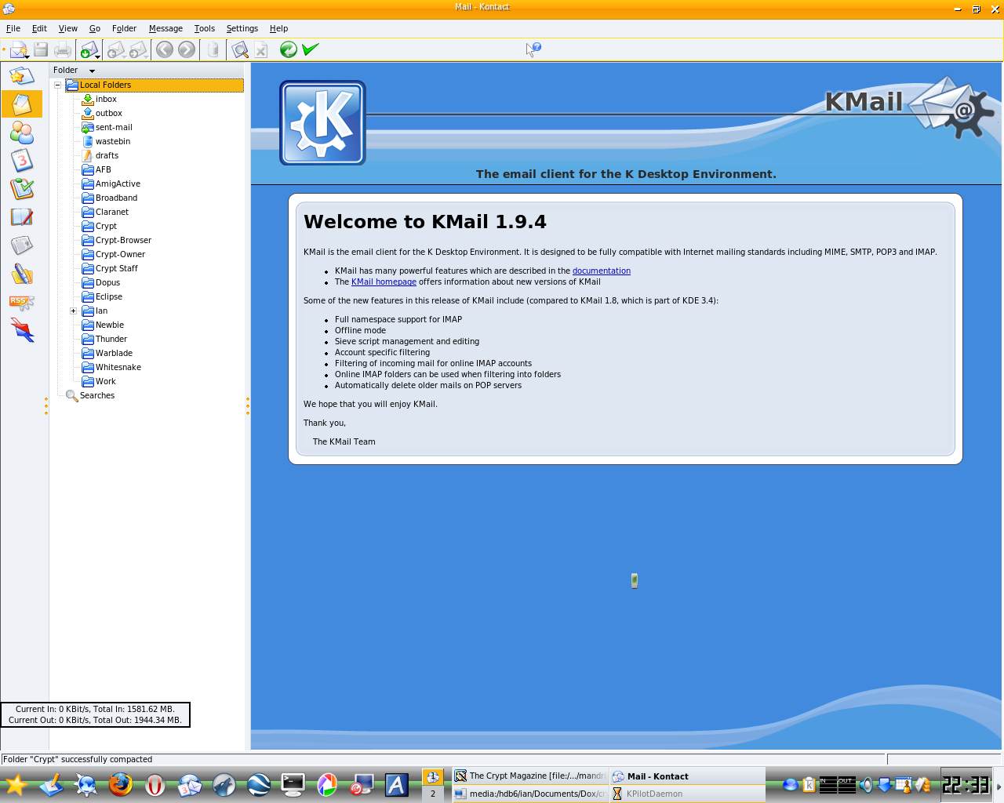
Task: Click the Find Messages magnifier toolbar icon
Action: point(240,50)
